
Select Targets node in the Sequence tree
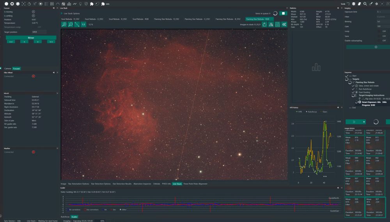356,79
